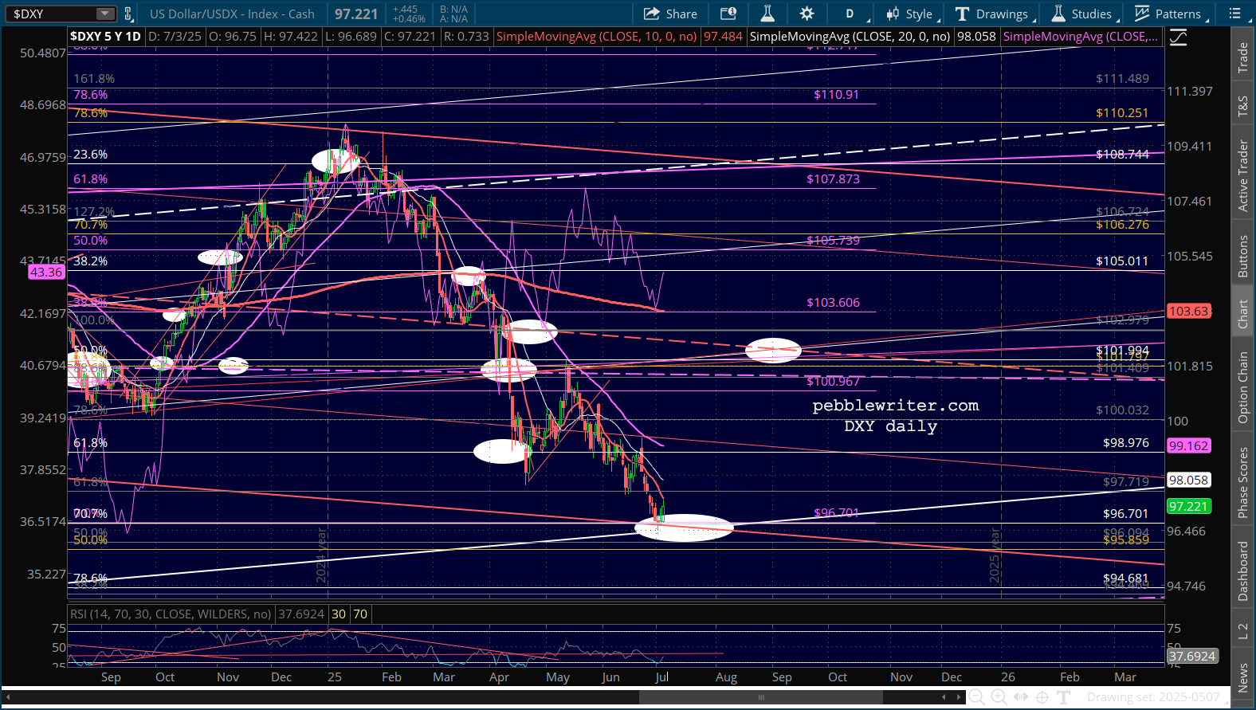Viewport: 1256px width, 710px height.
Task: Expand the Style dropdown menu
Action: pos(913,14)
